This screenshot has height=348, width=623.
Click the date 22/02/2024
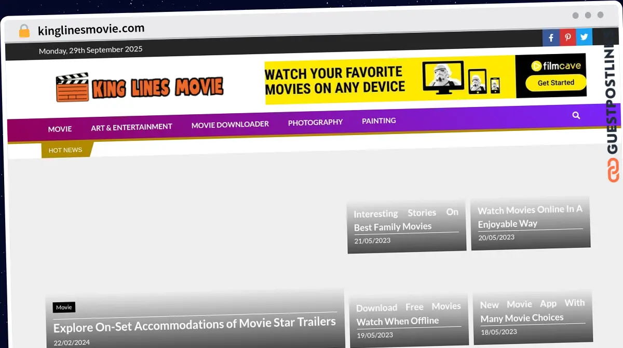coord(72,342)
